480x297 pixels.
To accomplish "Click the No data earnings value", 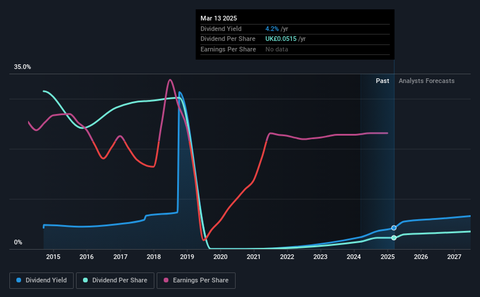I will point(277,49).
